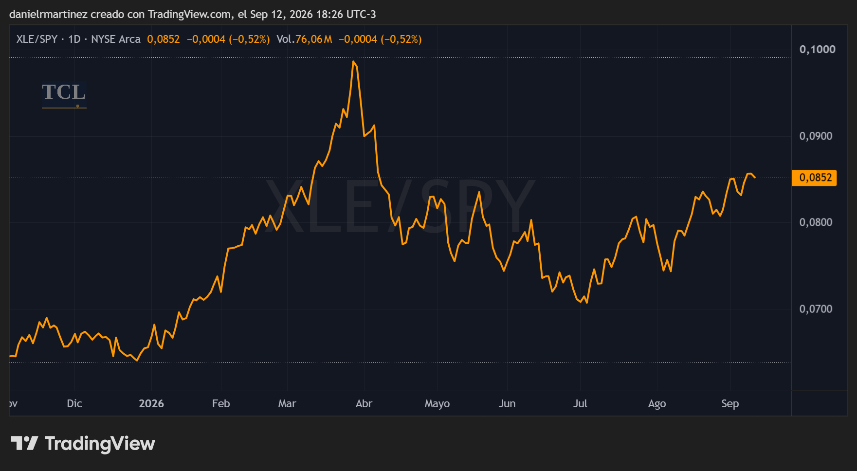
Task: Click the 0,1000 price axis label
Action: (817, 49)
